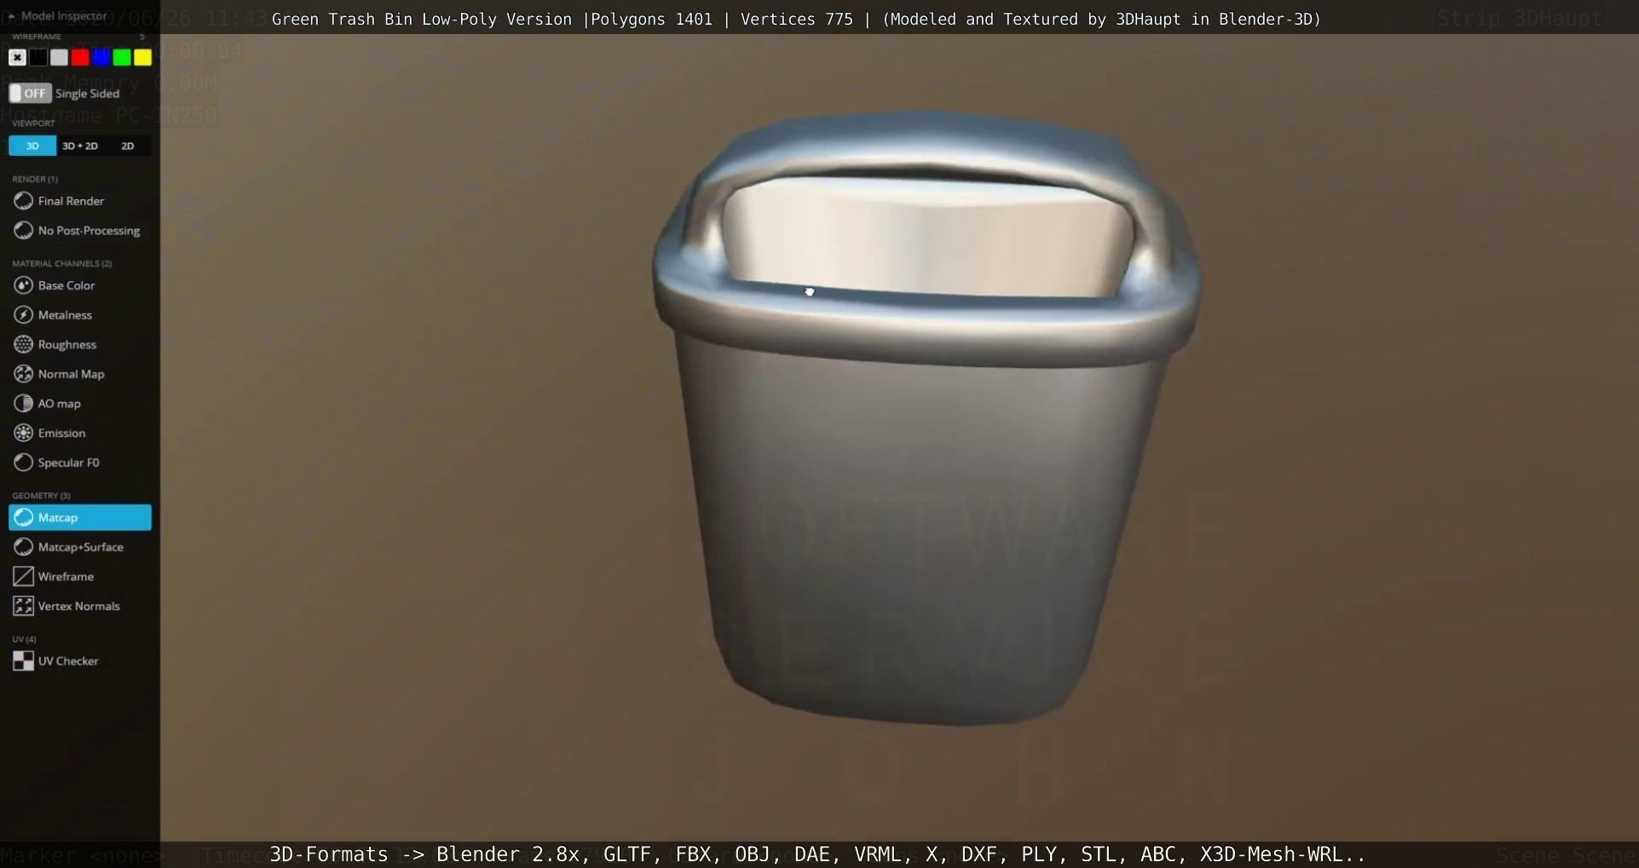Screen dimensions: 1639x868
Task: Click the Base Color channel icon
Action: point(24,285)
